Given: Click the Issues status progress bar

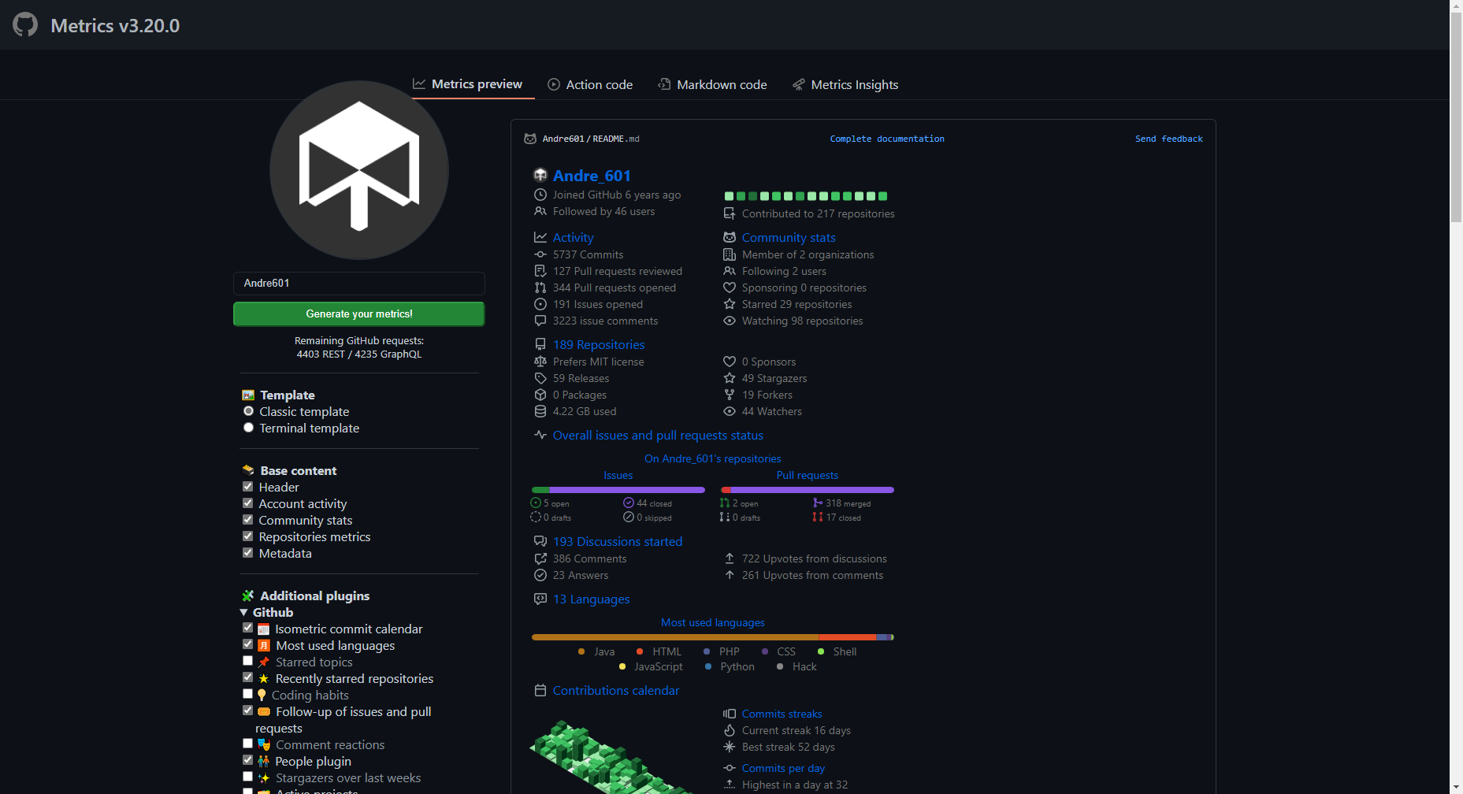Looking at the screenshot, I should 618,490.
